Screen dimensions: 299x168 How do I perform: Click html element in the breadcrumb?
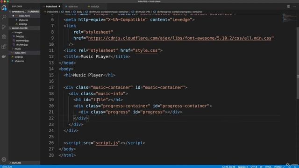pyautogui.click(x=67, y=12)
